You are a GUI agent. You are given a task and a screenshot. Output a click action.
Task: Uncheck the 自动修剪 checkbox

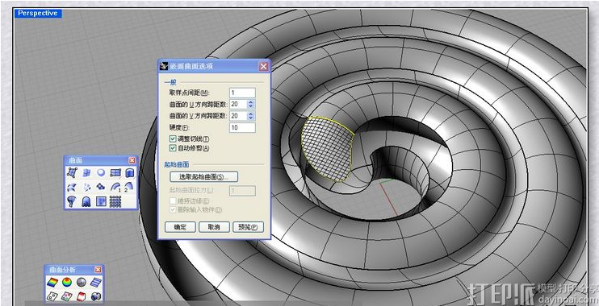173,148
